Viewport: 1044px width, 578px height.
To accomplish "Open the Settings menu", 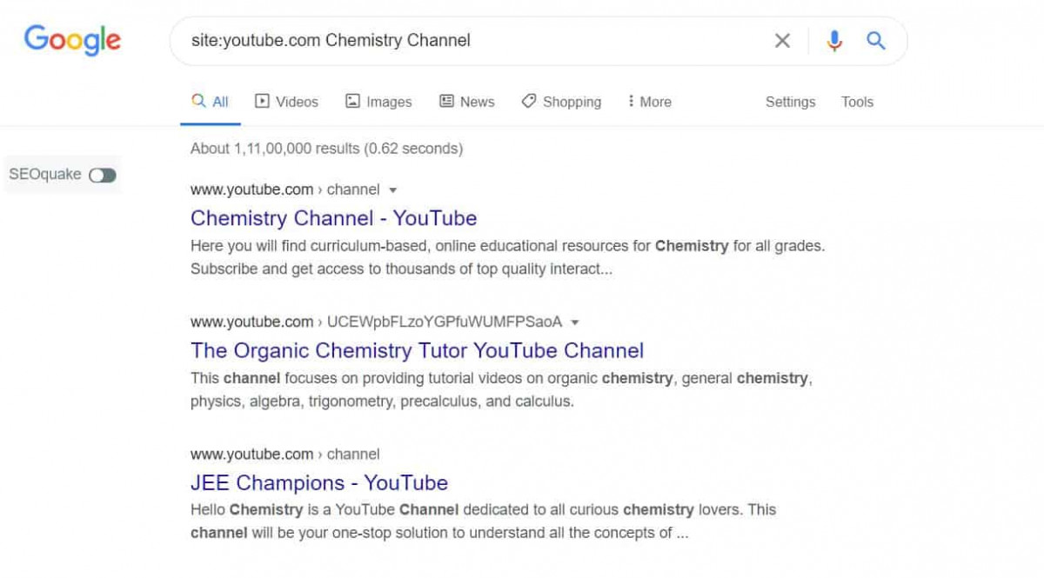I will [x=790, y=102].
